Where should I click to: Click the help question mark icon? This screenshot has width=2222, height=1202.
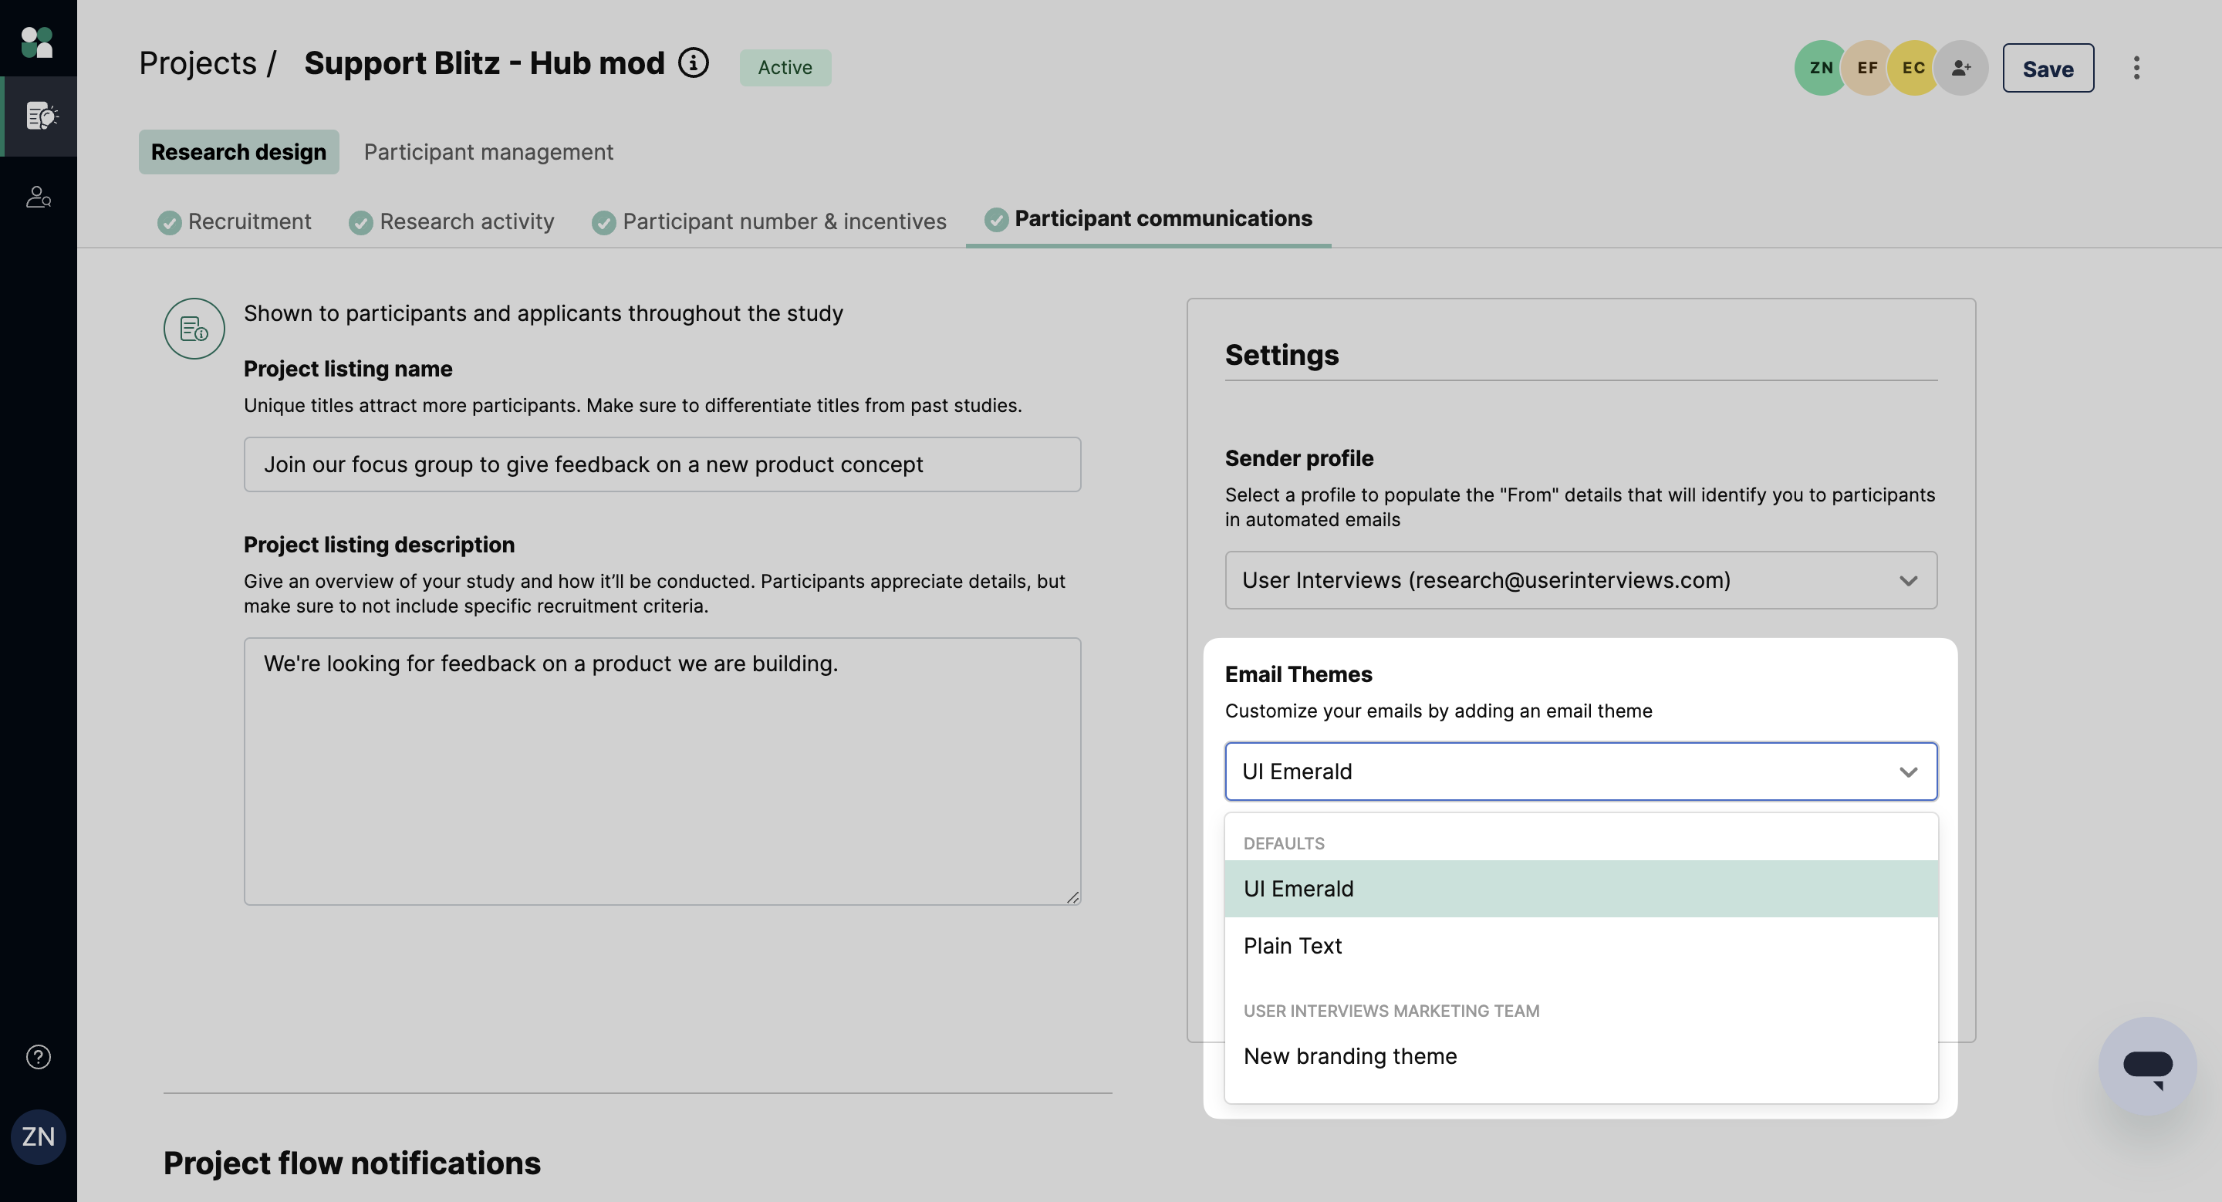pyautogui.click(x=38, y=1056)
